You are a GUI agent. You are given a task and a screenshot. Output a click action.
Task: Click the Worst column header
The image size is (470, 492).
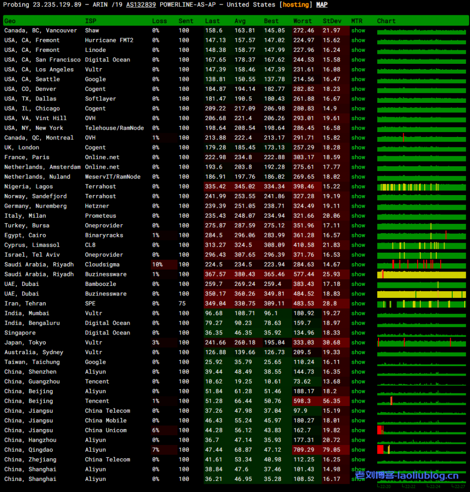(302, 21)
